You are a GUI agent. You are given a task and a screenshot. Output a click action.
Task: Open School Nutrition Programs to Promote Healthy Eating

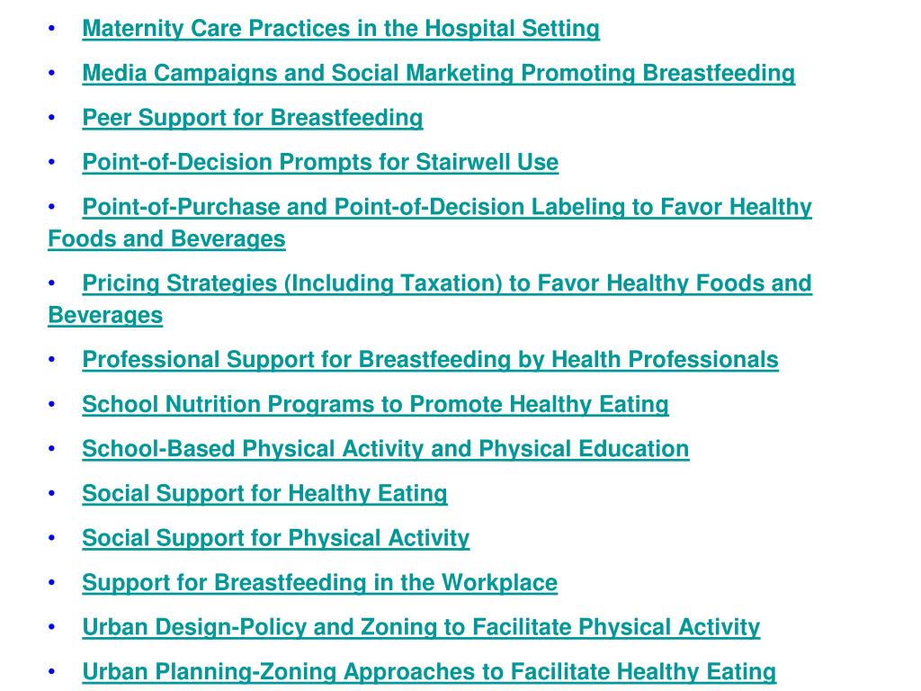pyautogui.click(x=375, y=404)
